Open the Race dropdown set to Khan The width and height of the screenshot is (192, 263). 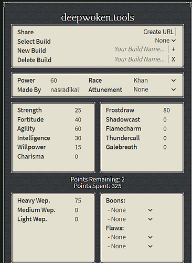(155, 80)
